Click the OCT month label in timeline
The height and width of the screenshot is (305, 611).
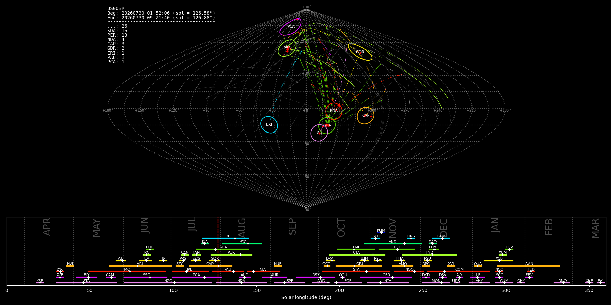[341, 228]
